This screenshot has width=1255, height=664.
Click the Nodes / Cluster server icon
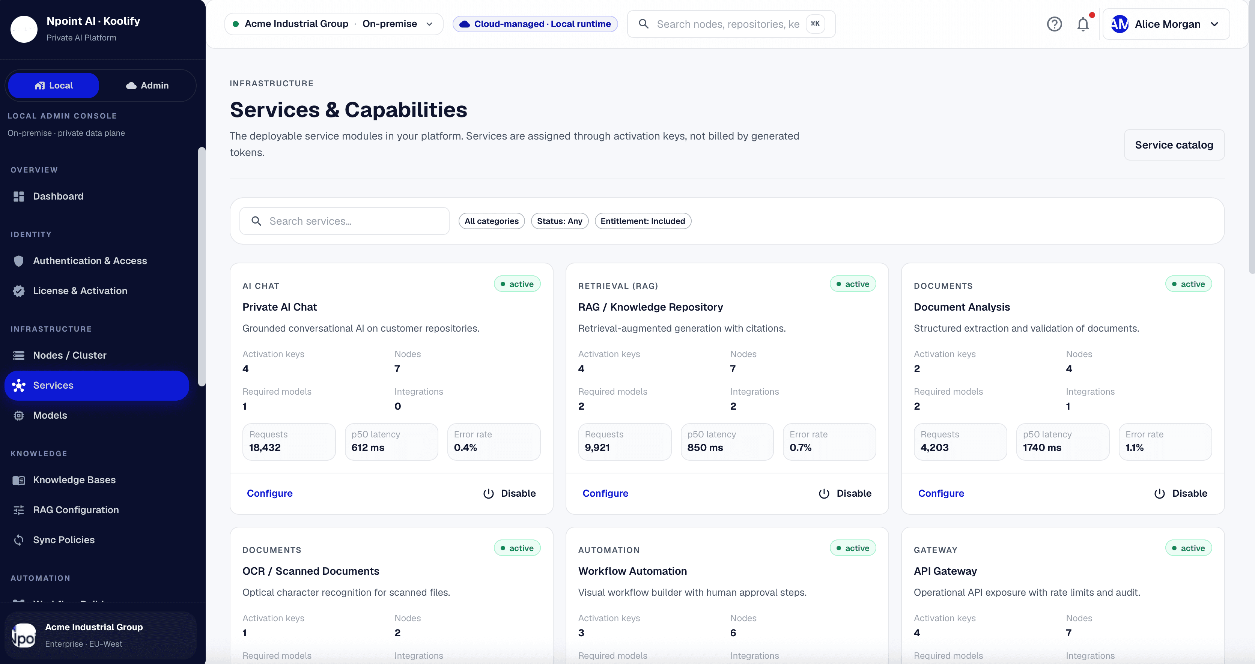tap(18, 355)
